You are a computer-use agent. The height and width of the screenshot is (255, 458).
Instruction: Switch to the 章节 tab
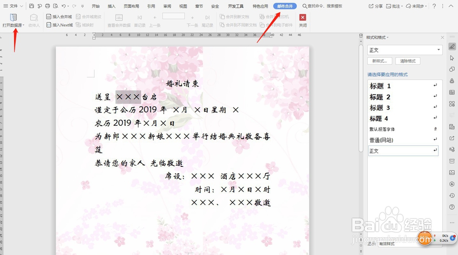(x=199, y=6)
